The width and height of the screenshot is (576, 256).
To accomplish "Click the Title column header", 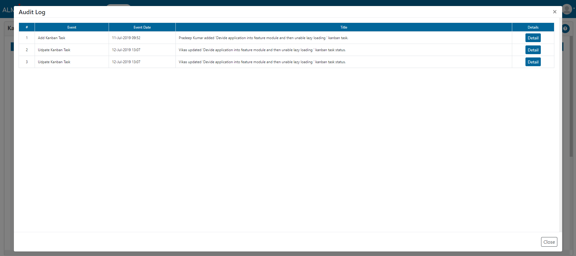I will click(344, 27).
